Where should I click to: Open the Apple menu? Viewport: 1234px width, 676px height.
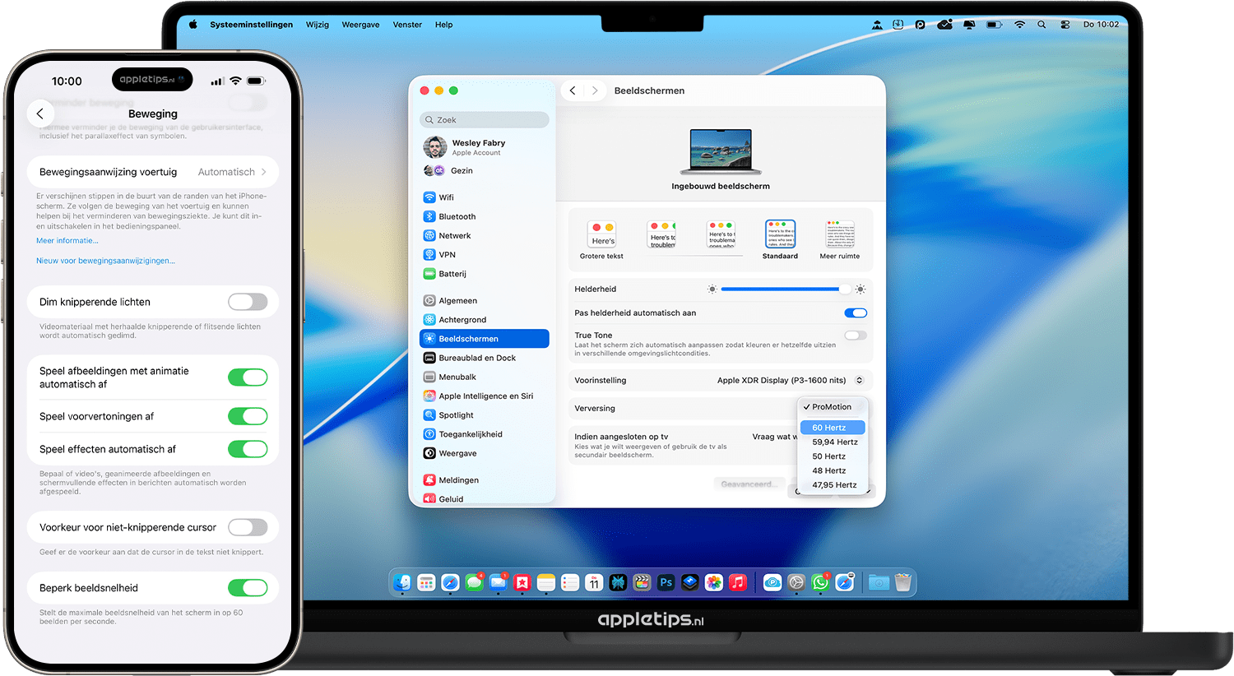(x=193, y=25)
